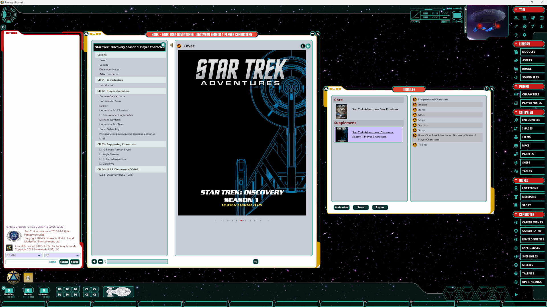This screenshot has height=307, width=547.
Task: Open the Options gear icon in the Tool section
Action: tap(524, 35)
